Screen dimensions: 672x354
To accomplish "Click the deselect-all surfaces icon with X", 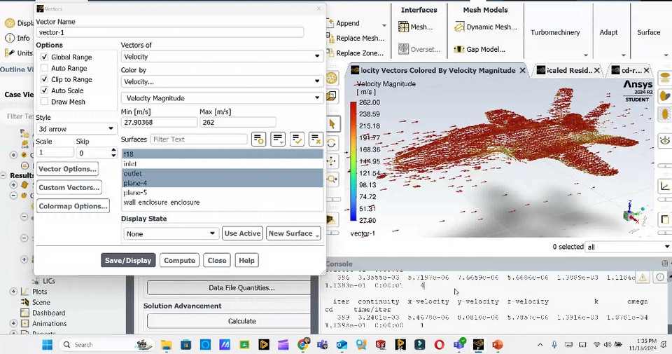I will click(316, 139).
